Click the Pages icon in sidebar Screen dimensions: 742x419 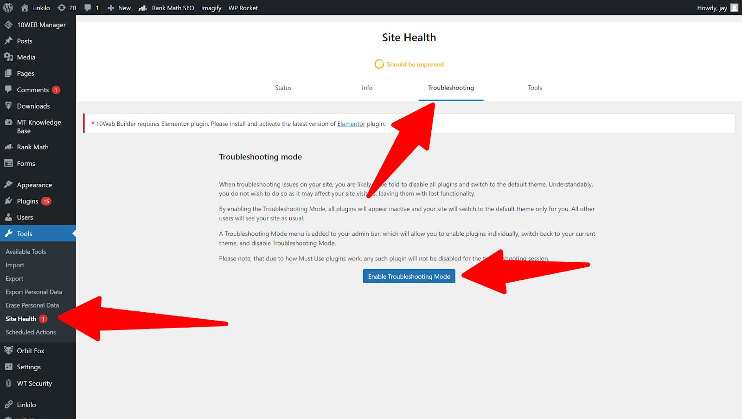pyautogui.click(x=8, y=73)
